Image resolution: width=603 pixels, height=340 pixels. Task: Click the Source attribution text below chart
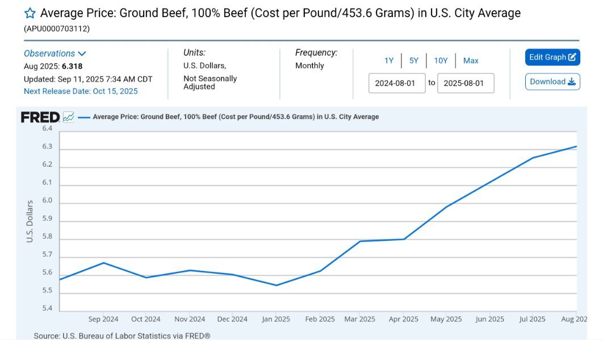tap(122, 336)
